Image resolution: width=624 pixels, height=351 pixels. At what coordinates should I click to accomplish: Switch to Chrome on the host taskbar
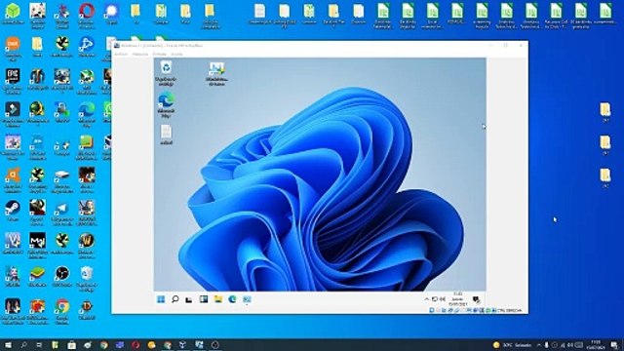point(104,345)
